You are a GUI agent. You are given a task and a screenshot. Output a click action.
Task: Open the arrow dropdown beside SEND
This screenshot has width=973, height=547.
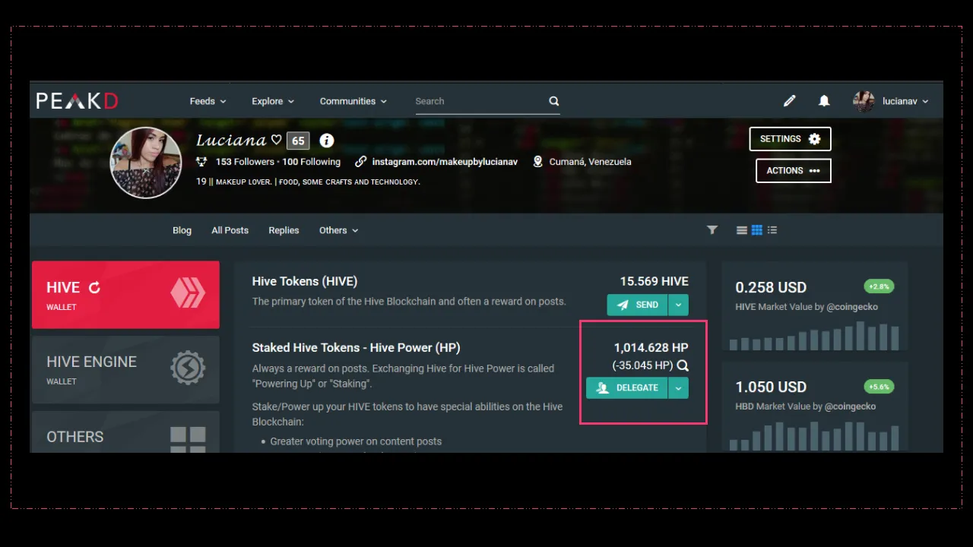click(x=678, y=305)
